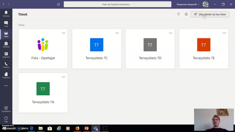
Task: Open more options for Terveystieto 7E
Action: tap(224, 33)
